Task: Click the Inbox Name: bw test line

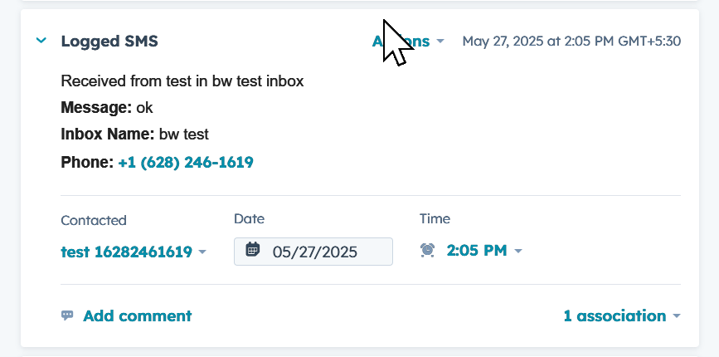Action: [135, 134]
